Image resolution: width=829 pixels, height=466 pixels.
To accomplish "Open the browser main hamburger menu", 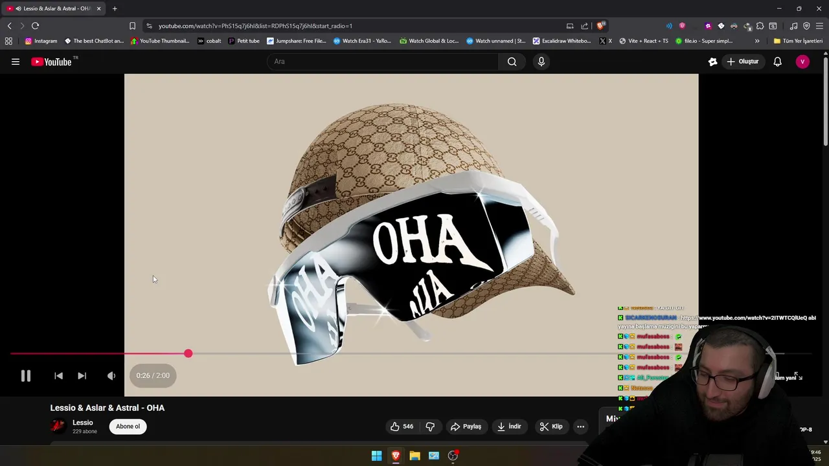I will click(819, 26).
